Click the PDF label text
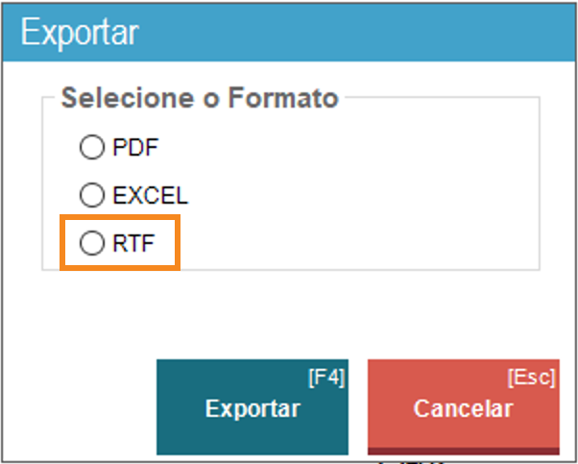578x464 pixels. pyautogui.click(x=135, y=148)
